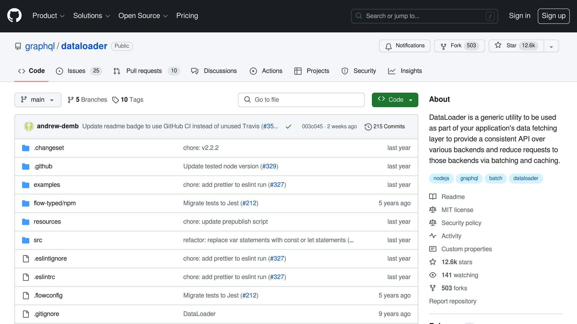
Task: Click the Activity pulse icon in About
Action: [x=433, y=236]
